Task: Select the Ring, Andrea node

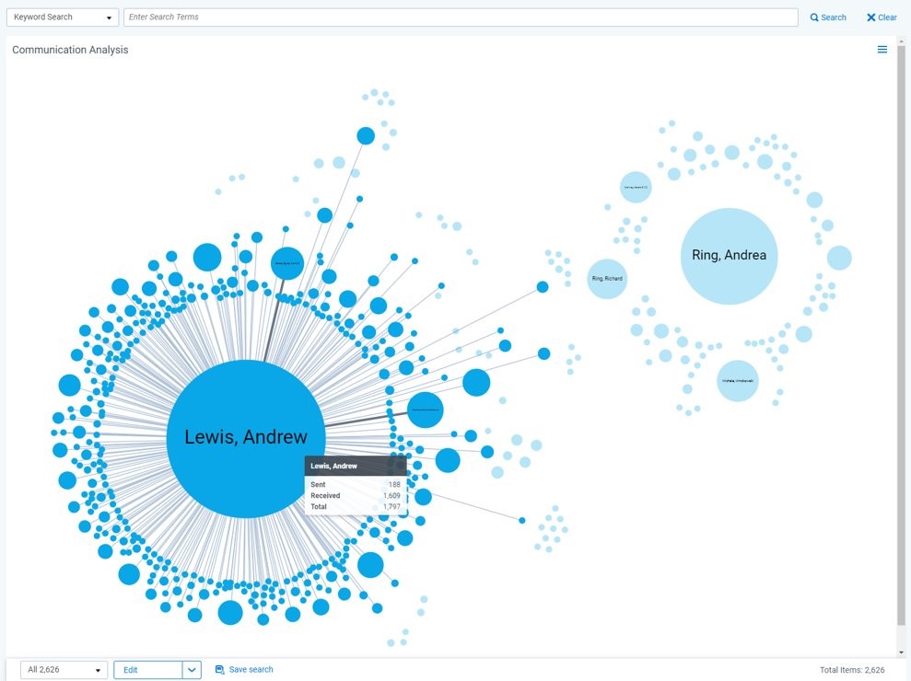Action: tap(729, 256)
